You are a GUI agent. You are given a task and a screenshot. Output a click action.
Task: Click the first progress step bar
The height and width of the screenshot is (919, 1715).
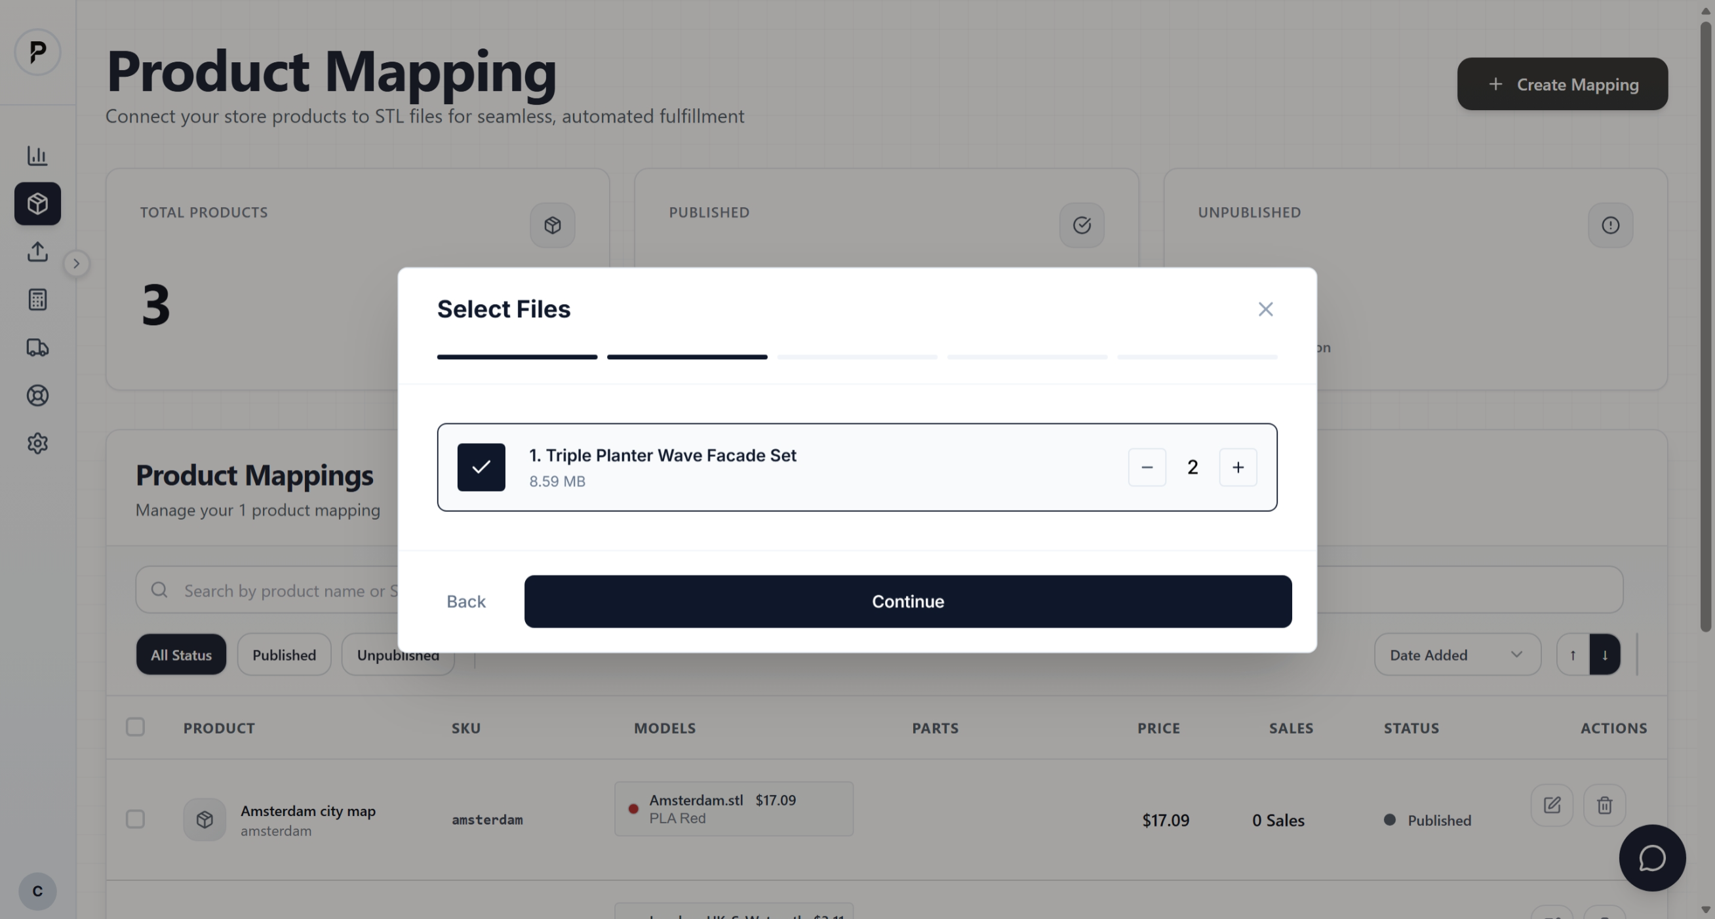(517, 357)
